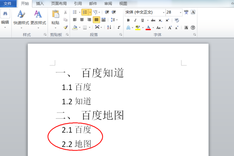The image size is (234, 156).
Task: Open the change case Aa menu
Action: 160,28
